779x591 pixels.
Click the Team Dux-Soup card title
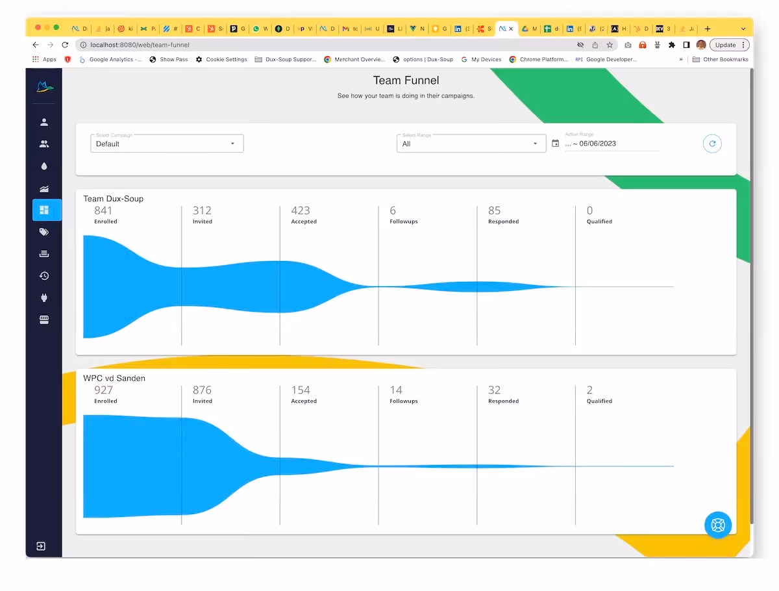pyautogui.click(x=114, y=199)
